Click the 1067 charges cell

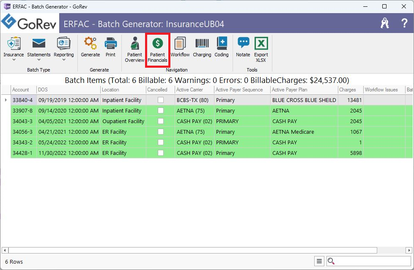(351, 132)
